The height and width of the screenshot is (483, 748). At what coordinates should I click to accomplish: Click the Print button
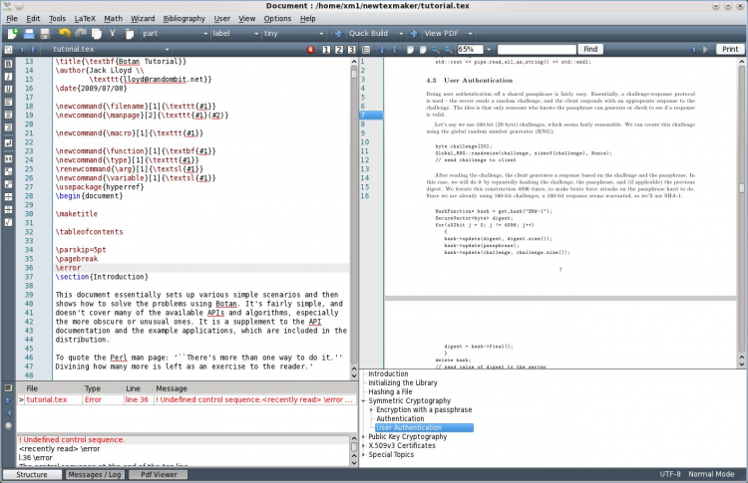click(730, 49)
